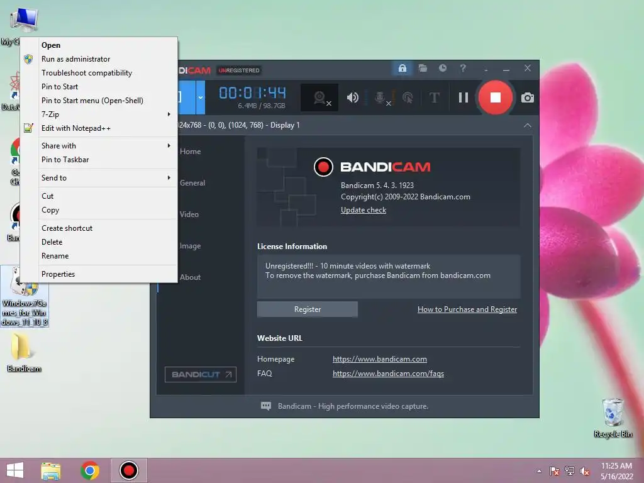
Task: Pause the Bandicam recording
Action: (464, 97)
